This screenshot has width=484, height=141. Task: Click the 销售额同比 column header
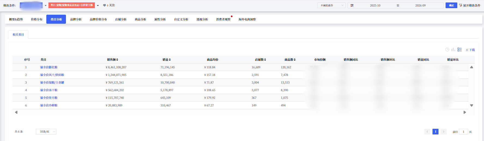pyautogui.click(x=351, y=60)
